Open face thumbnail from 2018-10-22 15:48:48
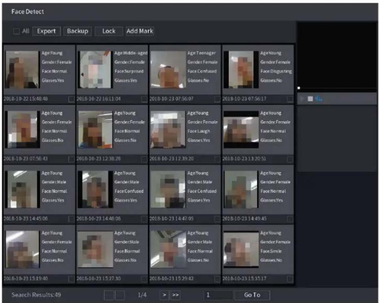 coord(22,70)
